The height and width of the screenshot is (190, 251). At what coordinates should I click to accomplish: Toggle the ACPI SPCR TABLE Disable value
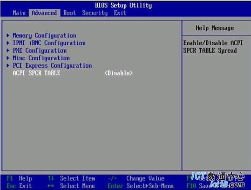[x=118, y=73]
